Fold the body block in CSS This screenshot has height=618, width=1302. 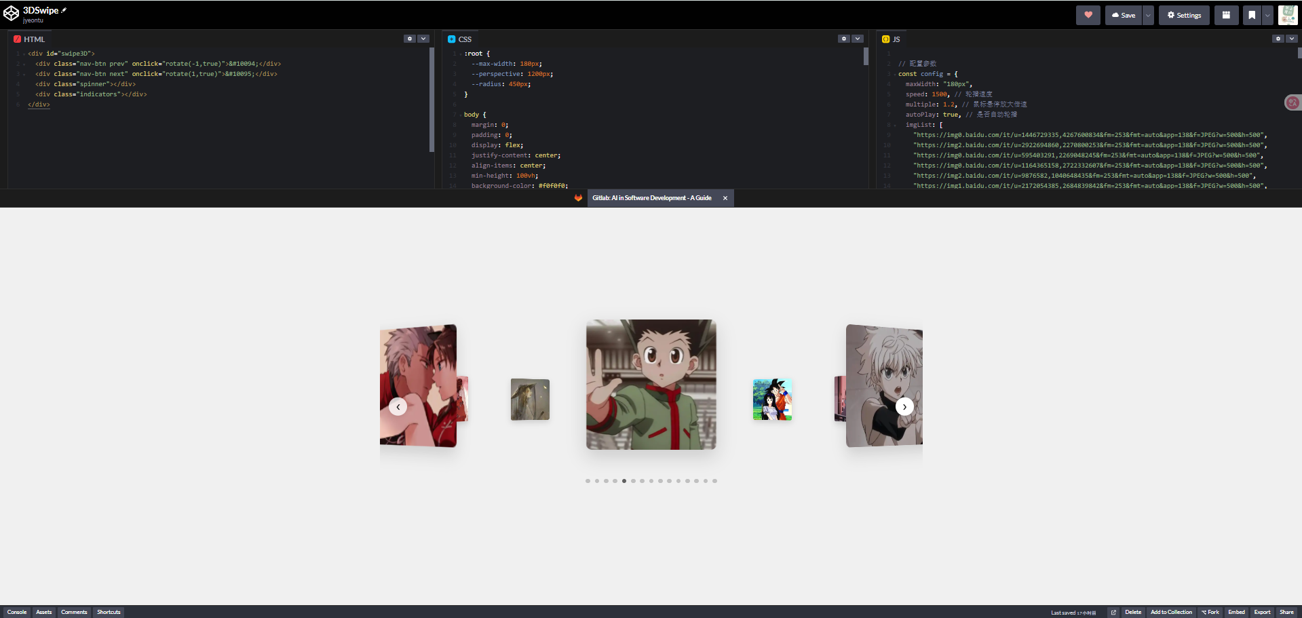click(460, 115)
